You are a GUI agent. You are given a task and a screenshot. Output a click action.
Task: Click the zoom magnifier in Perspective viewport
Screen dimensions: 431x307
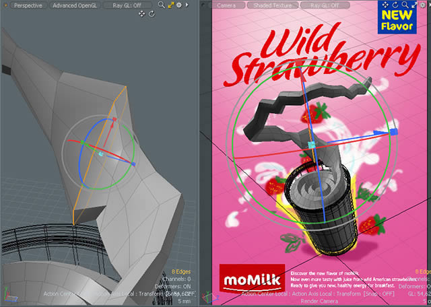coord(162,5)
